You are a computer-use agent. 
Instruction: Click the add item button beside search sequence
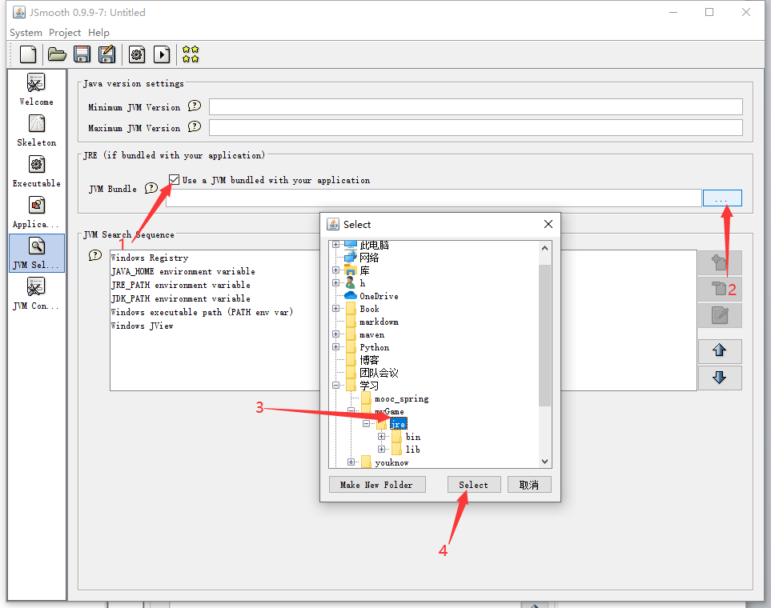point(720,262)
